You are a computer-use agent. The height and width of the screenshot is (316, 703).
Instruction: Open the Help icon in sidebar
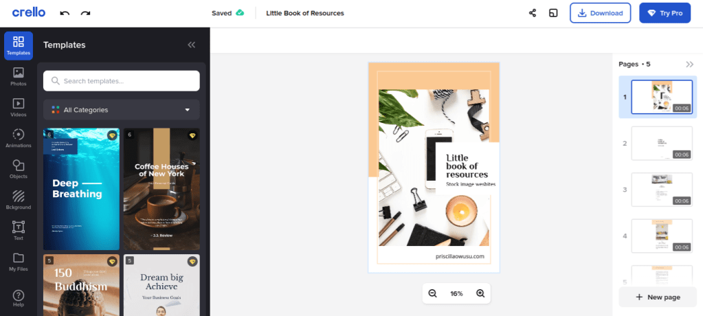point(19,297)
